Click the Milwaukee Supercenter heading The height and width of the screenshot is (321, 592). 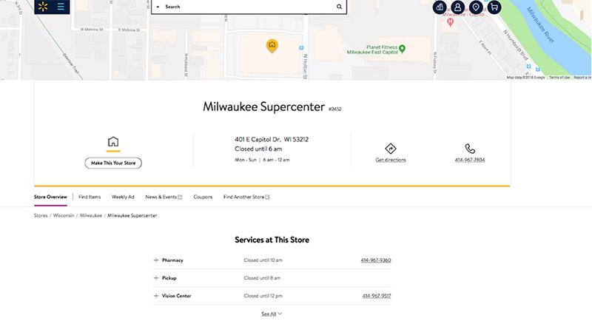point(263,107)
